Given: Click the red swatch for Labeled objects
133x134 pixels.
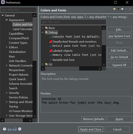Looking at the screenshot, I should click(51, 51).
